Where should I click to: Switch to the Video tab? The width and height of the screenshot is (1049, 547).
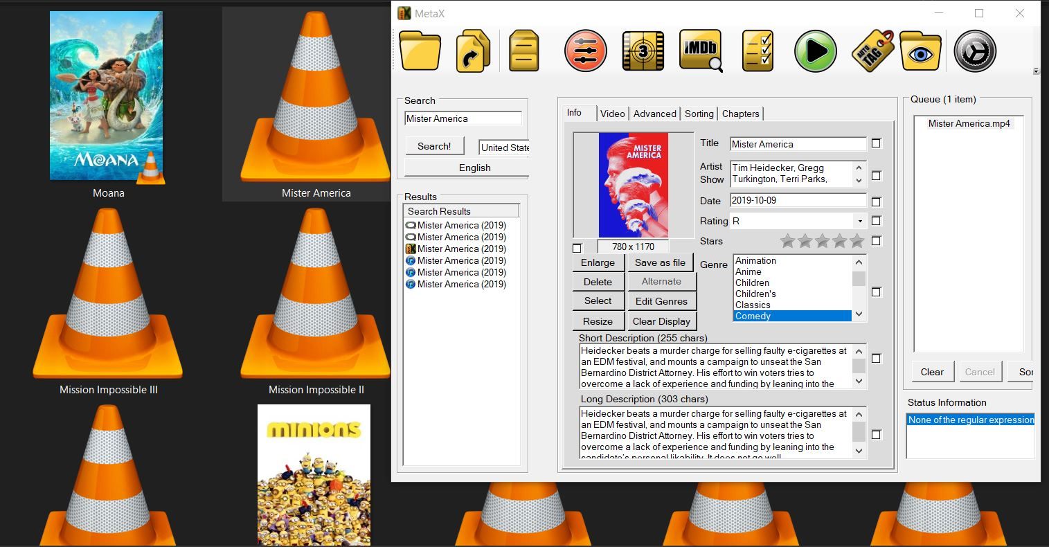pyautogui.click(x=613, y=114)
